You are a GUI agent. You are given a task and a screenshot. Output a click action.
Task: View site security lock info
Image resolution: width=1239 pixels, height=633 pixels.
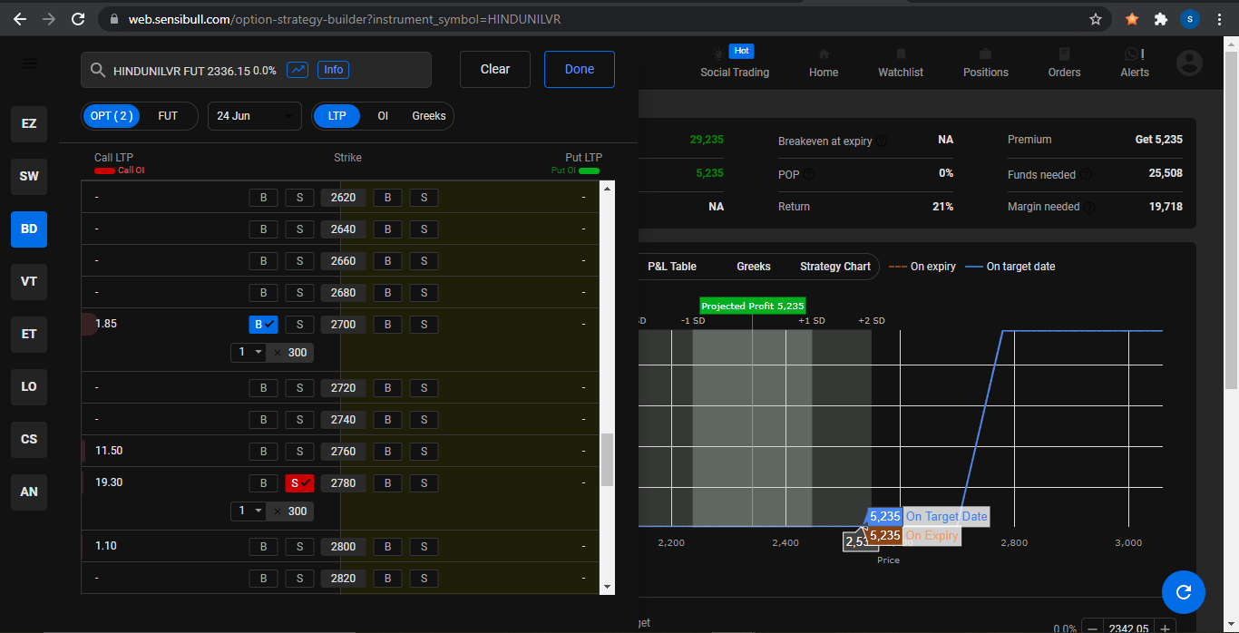pyautogui.click(x=113, y=18)
